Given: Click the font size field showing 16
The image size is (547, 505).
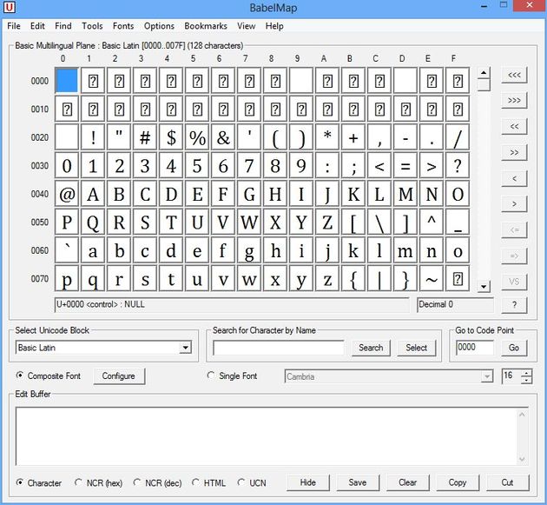Looking at the screenshot, I should (x=511, y=376).
